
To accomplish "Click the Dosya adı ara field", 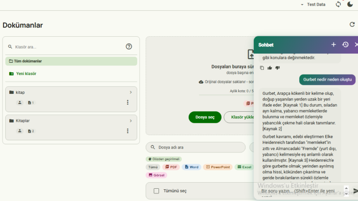I will coord(196,147).
